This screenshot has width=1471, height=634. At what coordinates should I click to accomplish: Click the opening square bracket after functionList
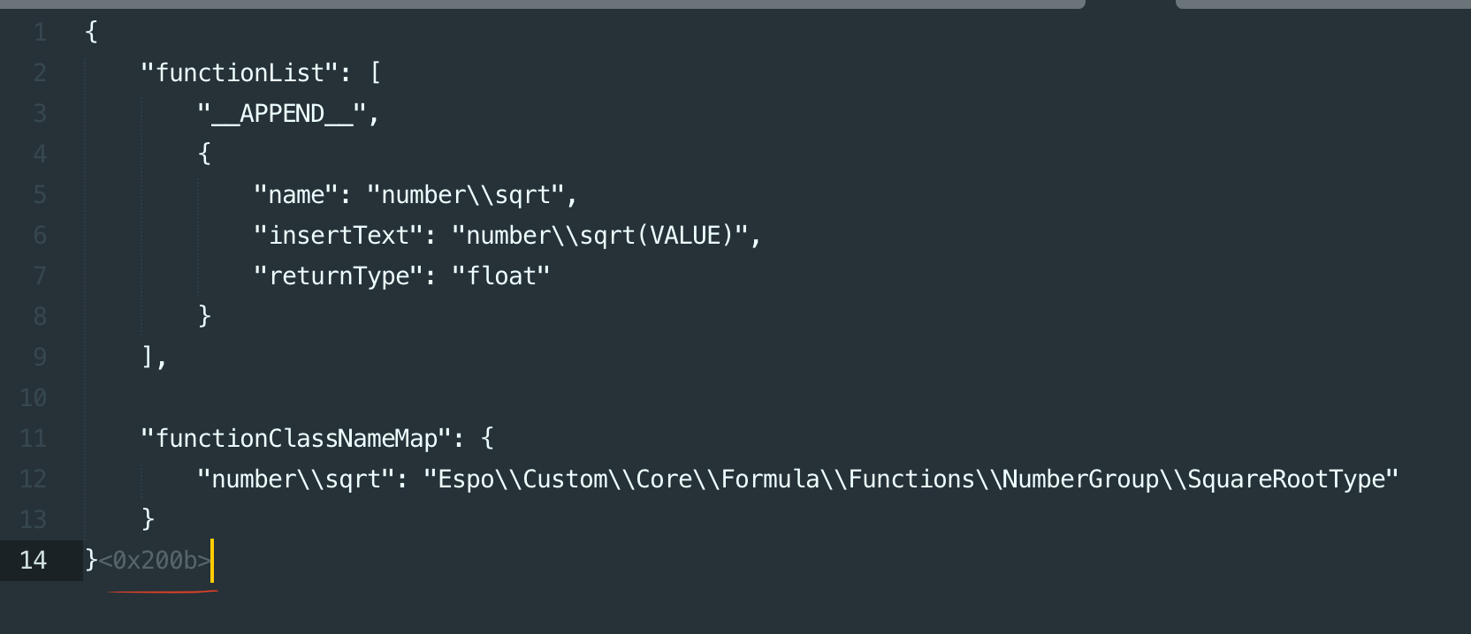pos(376,72)
